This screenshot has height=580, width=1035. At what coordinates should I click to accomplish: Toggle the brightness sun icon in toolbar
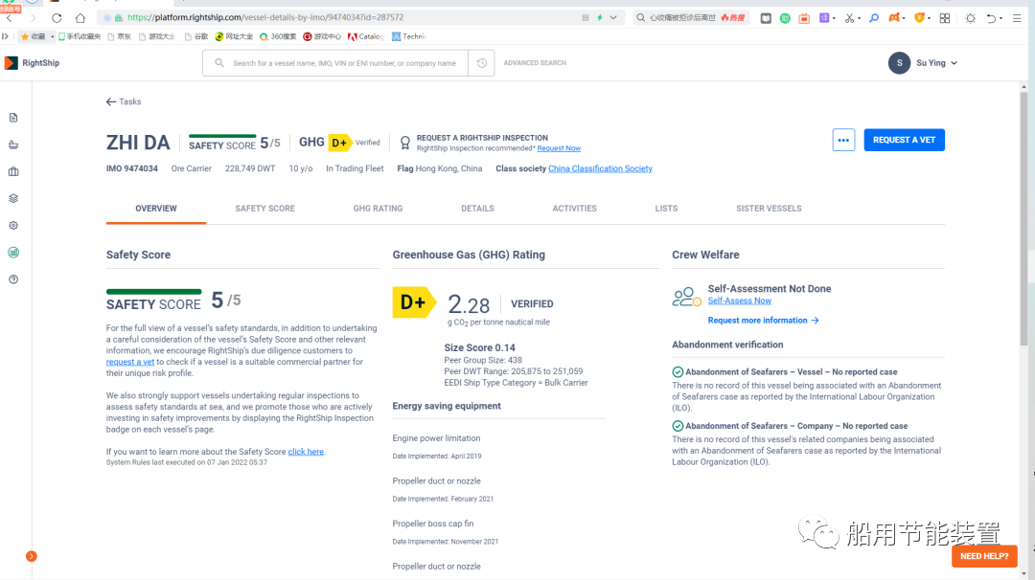(x=970, y=18)
